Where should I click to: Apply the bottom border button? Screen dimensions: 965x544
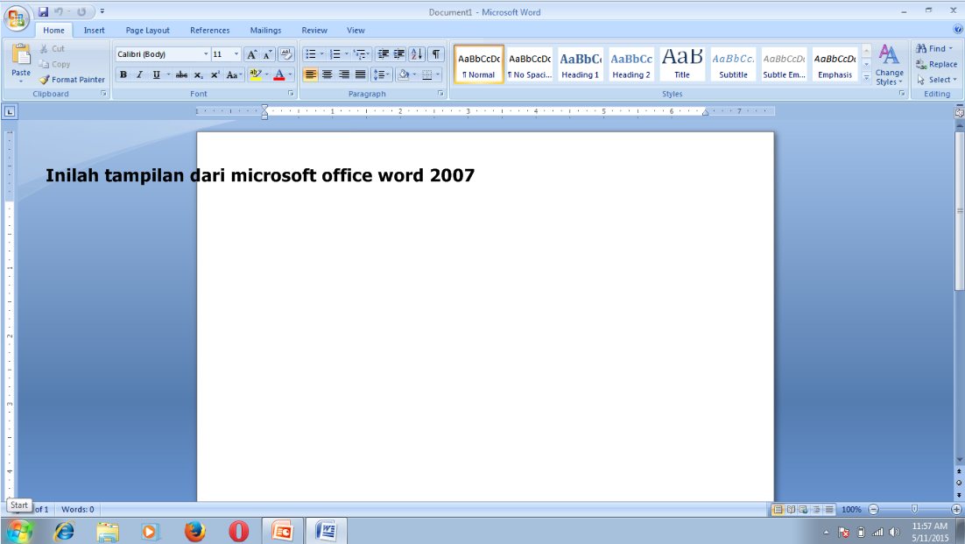click(x=427, y=74)
